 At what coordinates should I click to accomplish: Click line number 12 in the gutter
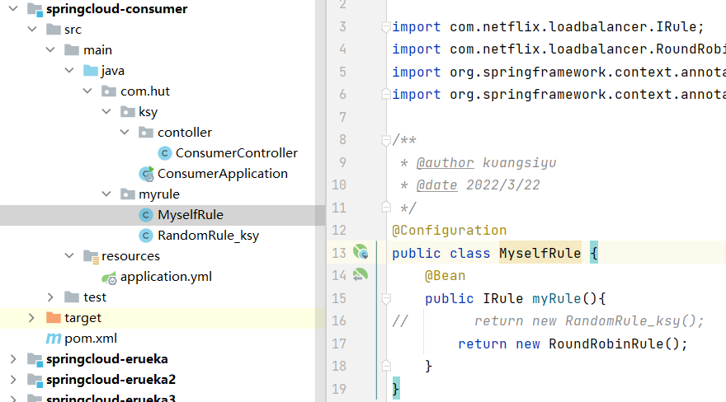[339, 230]
